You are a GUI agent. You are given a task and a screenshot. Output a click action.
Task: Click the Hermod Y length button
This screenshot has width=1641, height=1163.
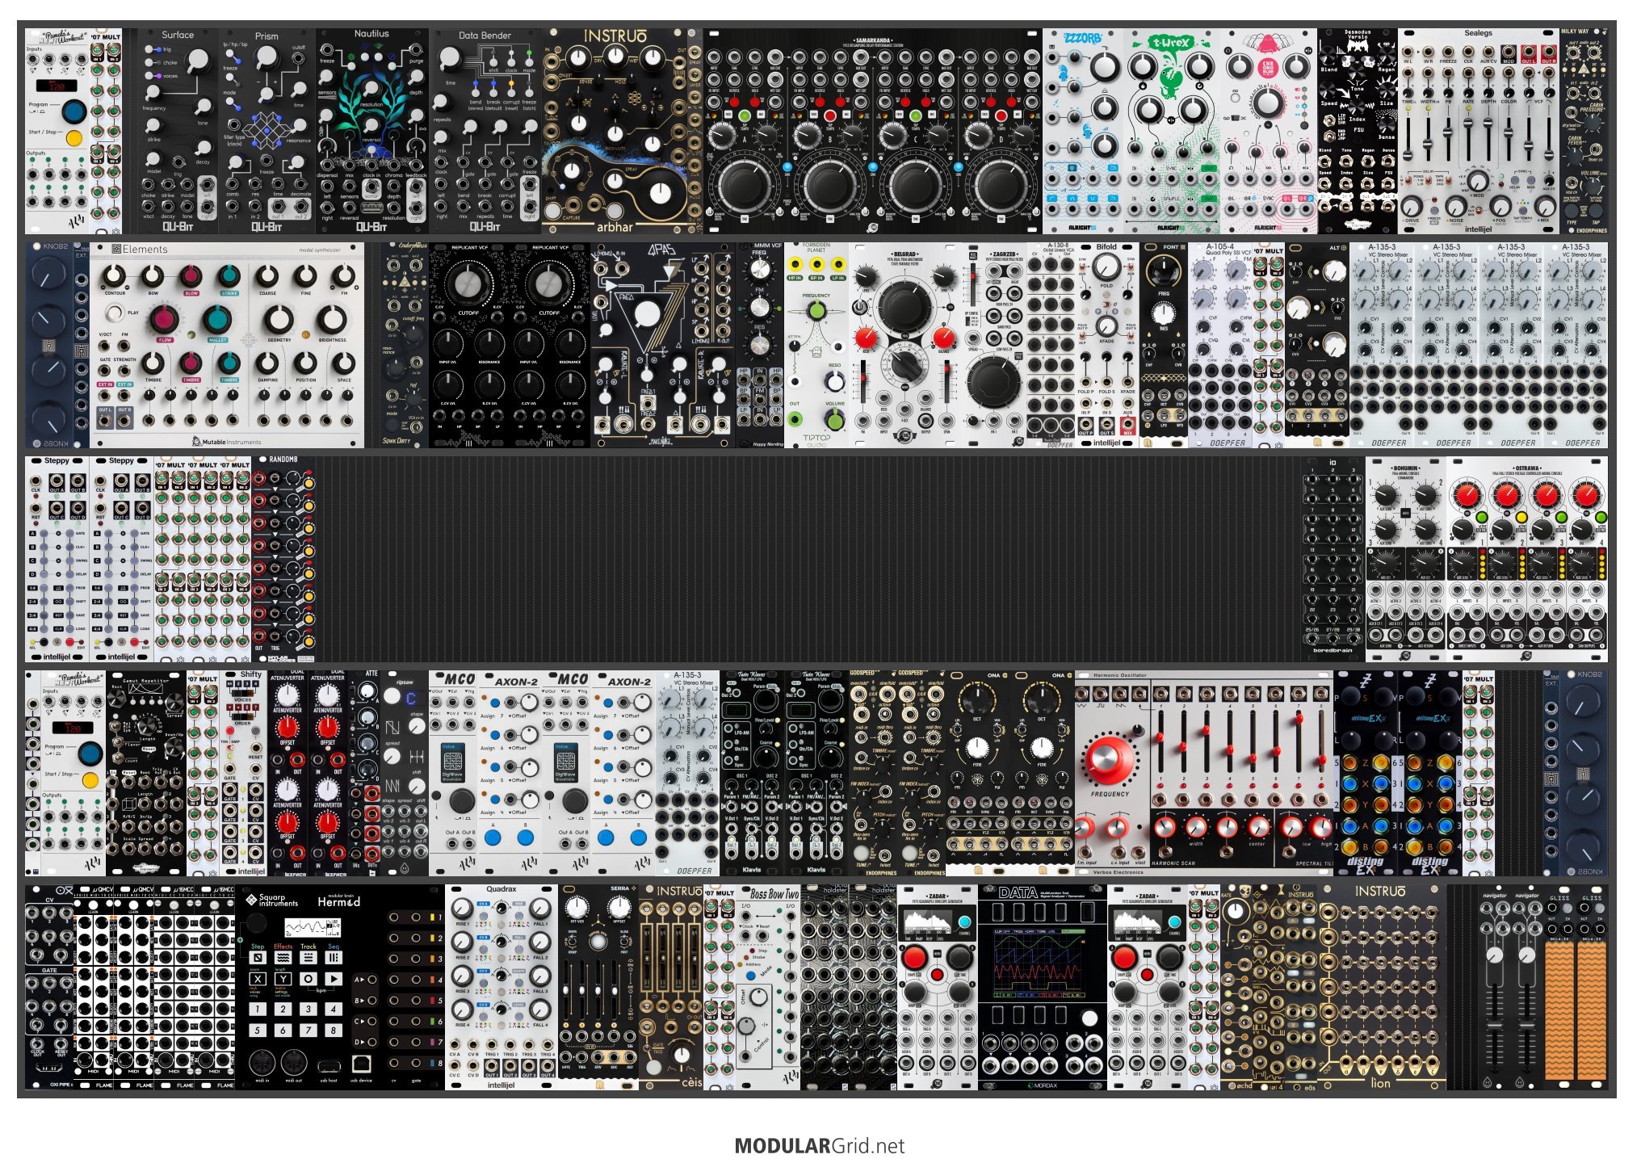[x=283, y=979]
